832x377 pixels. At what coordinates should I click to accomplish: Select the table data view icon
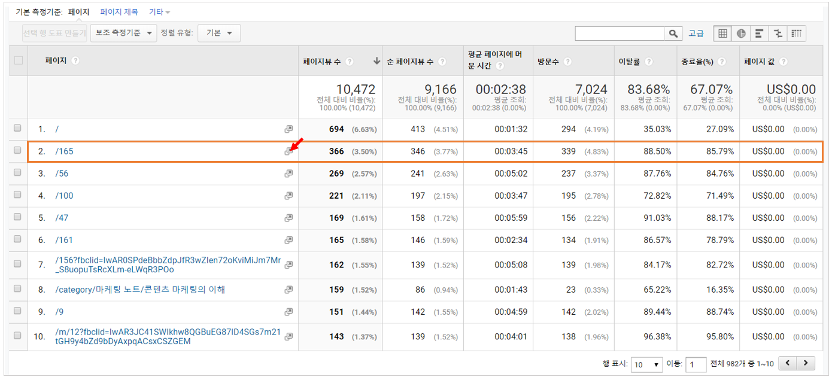click(x=722, y=34)
